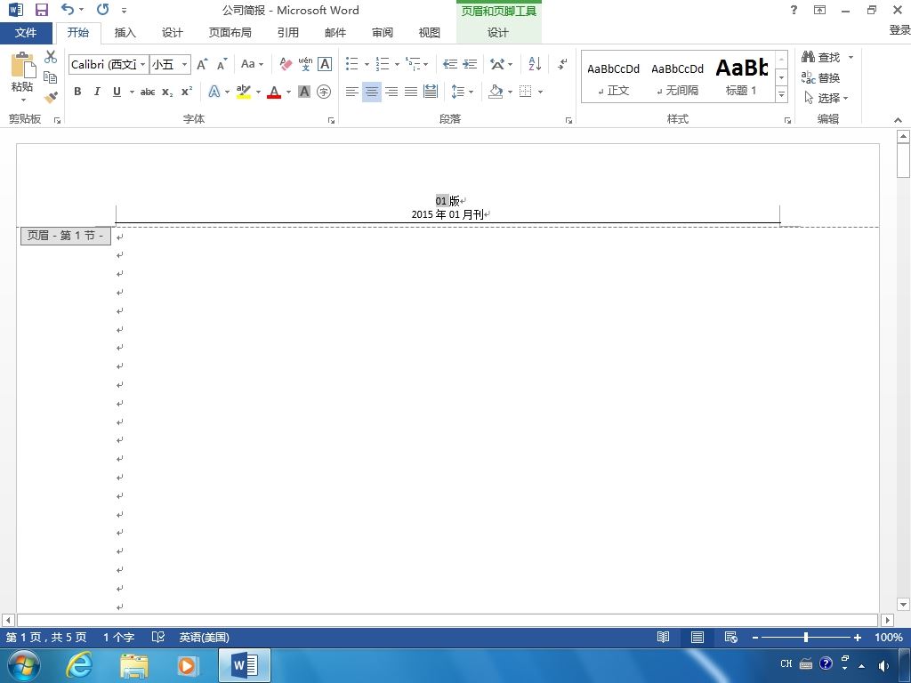Apply character border icon
Screen dimensions: 911x683
pyautogui.click(x=325, y=64)
